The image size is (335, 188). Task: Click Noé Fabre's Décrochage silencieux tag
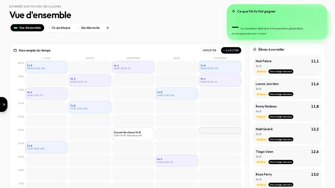(281, 72)
